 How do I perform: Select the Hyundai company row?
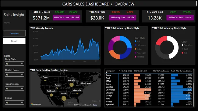[149, 105]
